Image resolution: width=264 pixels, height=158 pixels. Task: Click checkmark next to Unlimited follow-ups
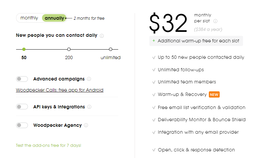click(x=154, y=70)
